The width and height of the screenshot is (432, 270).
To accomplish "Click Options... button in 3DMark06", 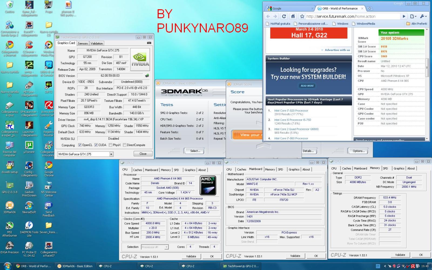I will click(359, 151).
